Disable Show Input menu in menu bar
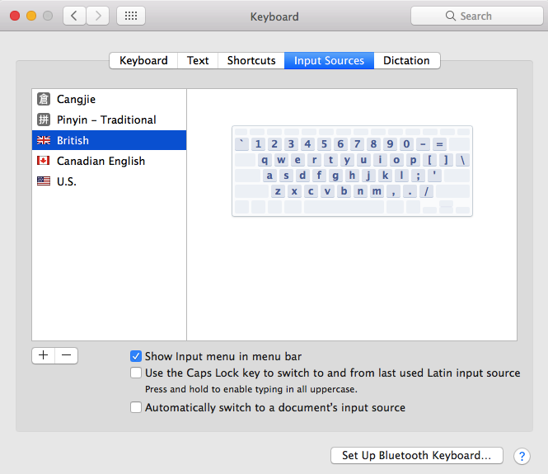Image resolution: width=548 pixels, height=474 pixels. click(136, 356)
